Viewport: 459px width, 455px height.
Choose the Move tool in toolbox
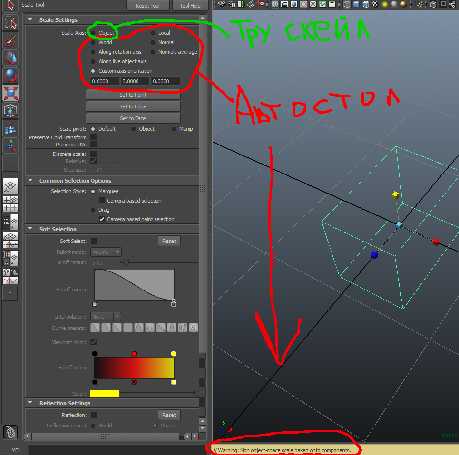(10, 58)
